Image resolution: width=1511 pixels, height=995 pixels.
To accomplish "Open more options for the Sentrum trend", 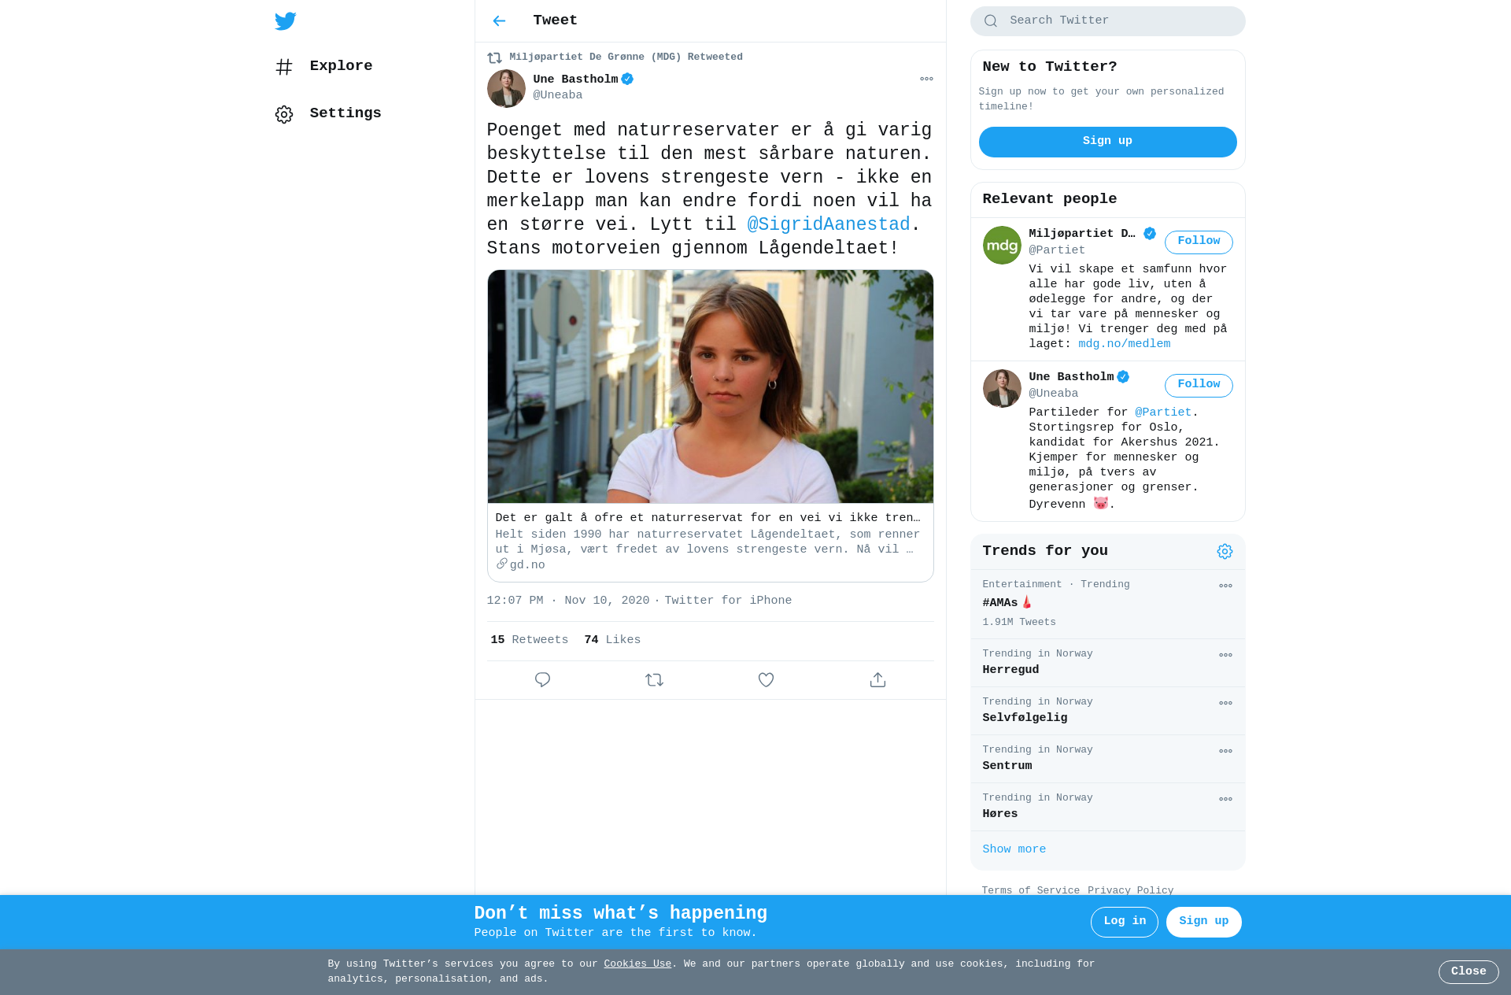I will click(x=1225, y=751).
